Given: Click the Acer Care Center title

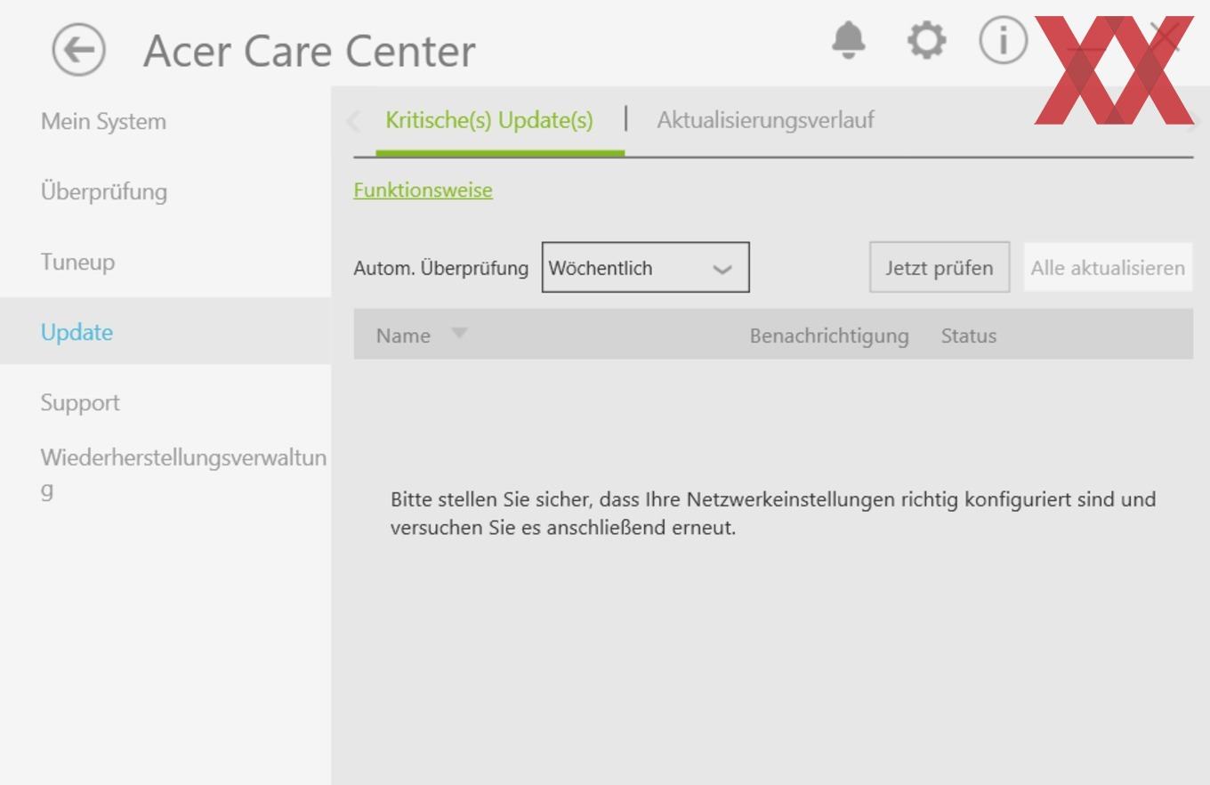Looking at the screenshot, I should pyautogui.click(x=310, y=51).
